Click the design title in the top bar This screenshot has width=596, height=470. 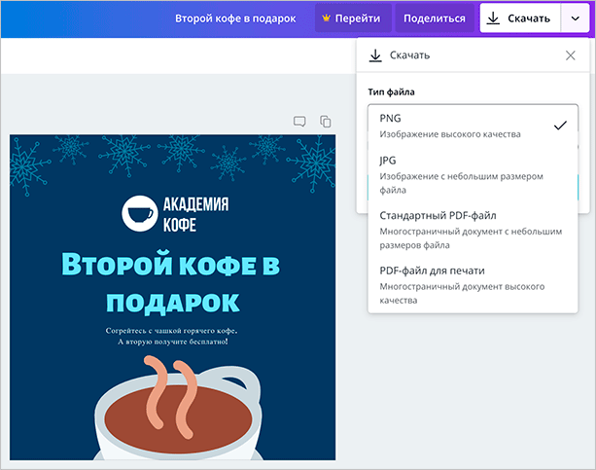pyautogui.click(x=235, y=18)
